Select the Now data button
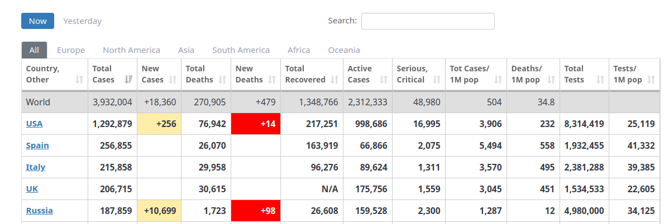Image resolution: width=664 pixels, height=224 pixels. 37,21
